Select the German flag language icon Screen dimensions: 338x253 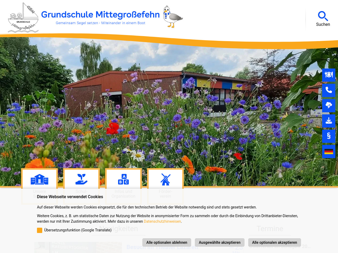[x=328, y=151]
